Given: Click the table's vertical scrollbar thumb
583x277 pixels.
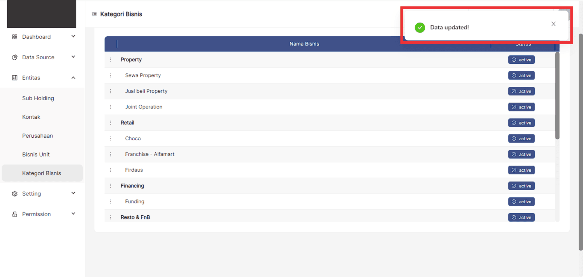Looking at the screenshot, I should point(557,96).
